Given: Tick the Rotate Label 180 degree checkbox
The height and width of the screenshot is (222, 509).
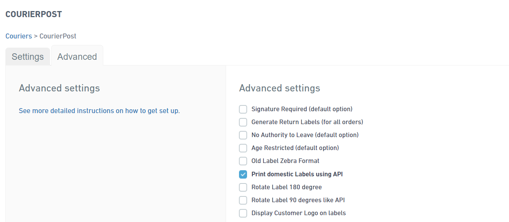Looking at the screenshot, I should click(243, 187).
